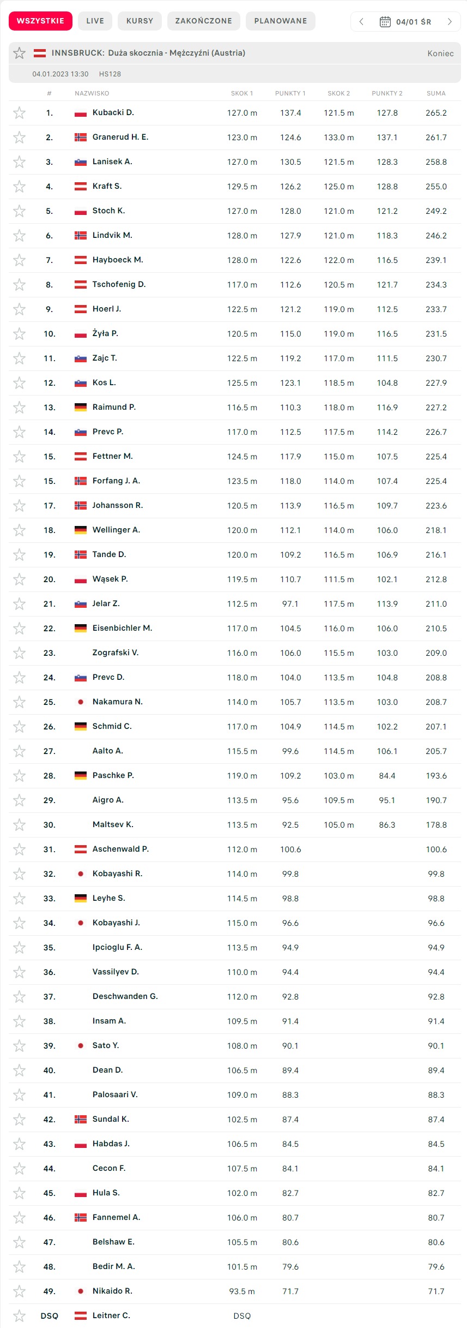Click the German flag beside Wellinger A.
The height and width of the screenshot is (1328, 467).
point(81,530)
